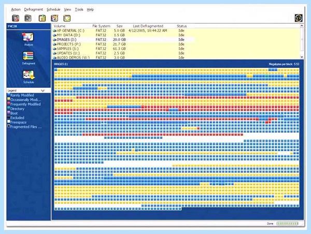The image size is (311, 234).
Task: Click the green note toolbar icon
Action: 67,18
